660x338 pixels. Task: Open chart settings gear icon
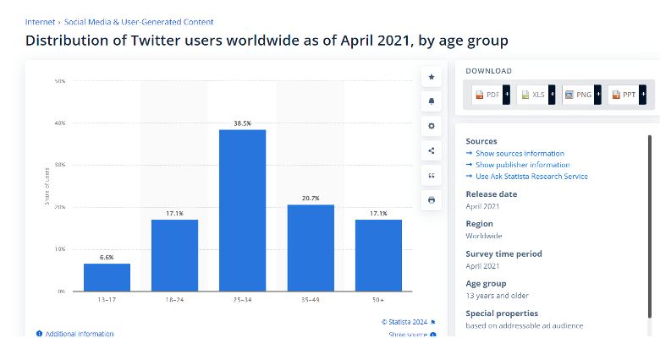[431, 126]
